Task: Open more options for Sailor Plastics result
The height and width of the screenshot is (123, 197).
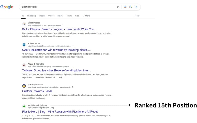Action: pos(63,25)
